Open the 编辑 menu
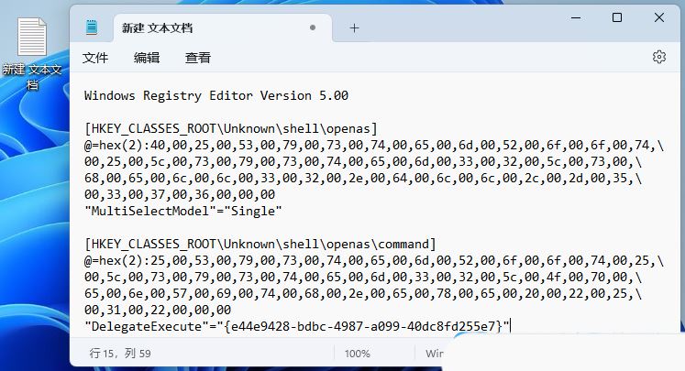 [147, 58]
